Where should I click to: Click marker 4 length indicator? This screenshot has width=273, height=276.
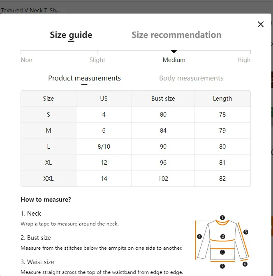coord(199,237)
